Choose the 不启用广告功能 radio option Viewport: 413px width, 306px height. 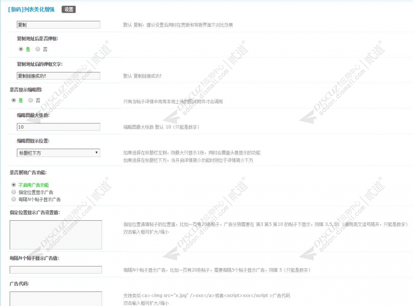point(14,185)
